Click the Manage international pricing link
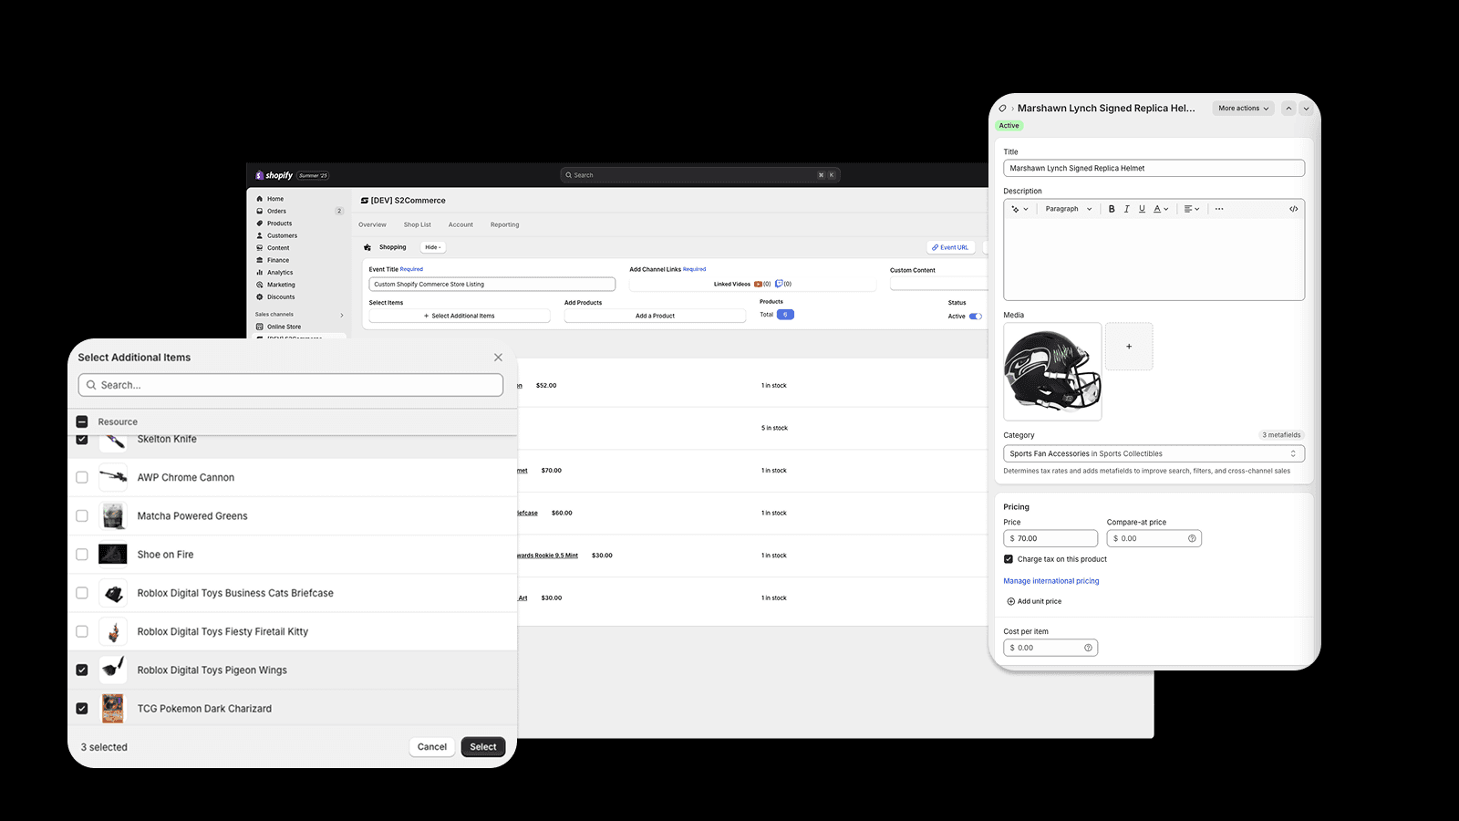Screen dimensions: 1459x821 (x=1050, y=581)
